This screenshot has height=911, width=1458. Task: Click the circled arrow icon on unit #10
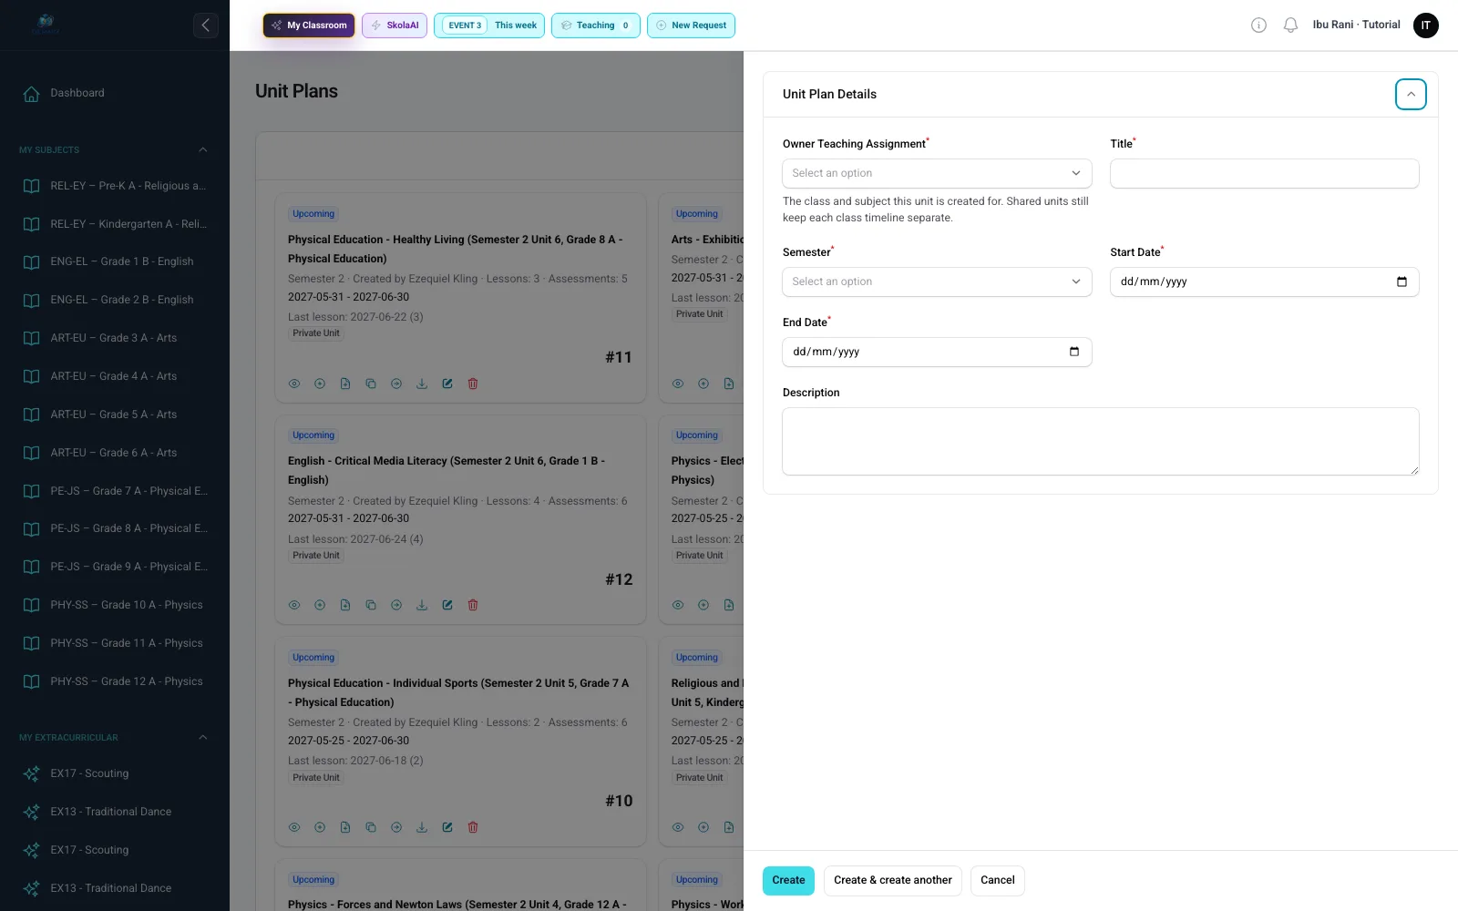click(x=396, y=827)
